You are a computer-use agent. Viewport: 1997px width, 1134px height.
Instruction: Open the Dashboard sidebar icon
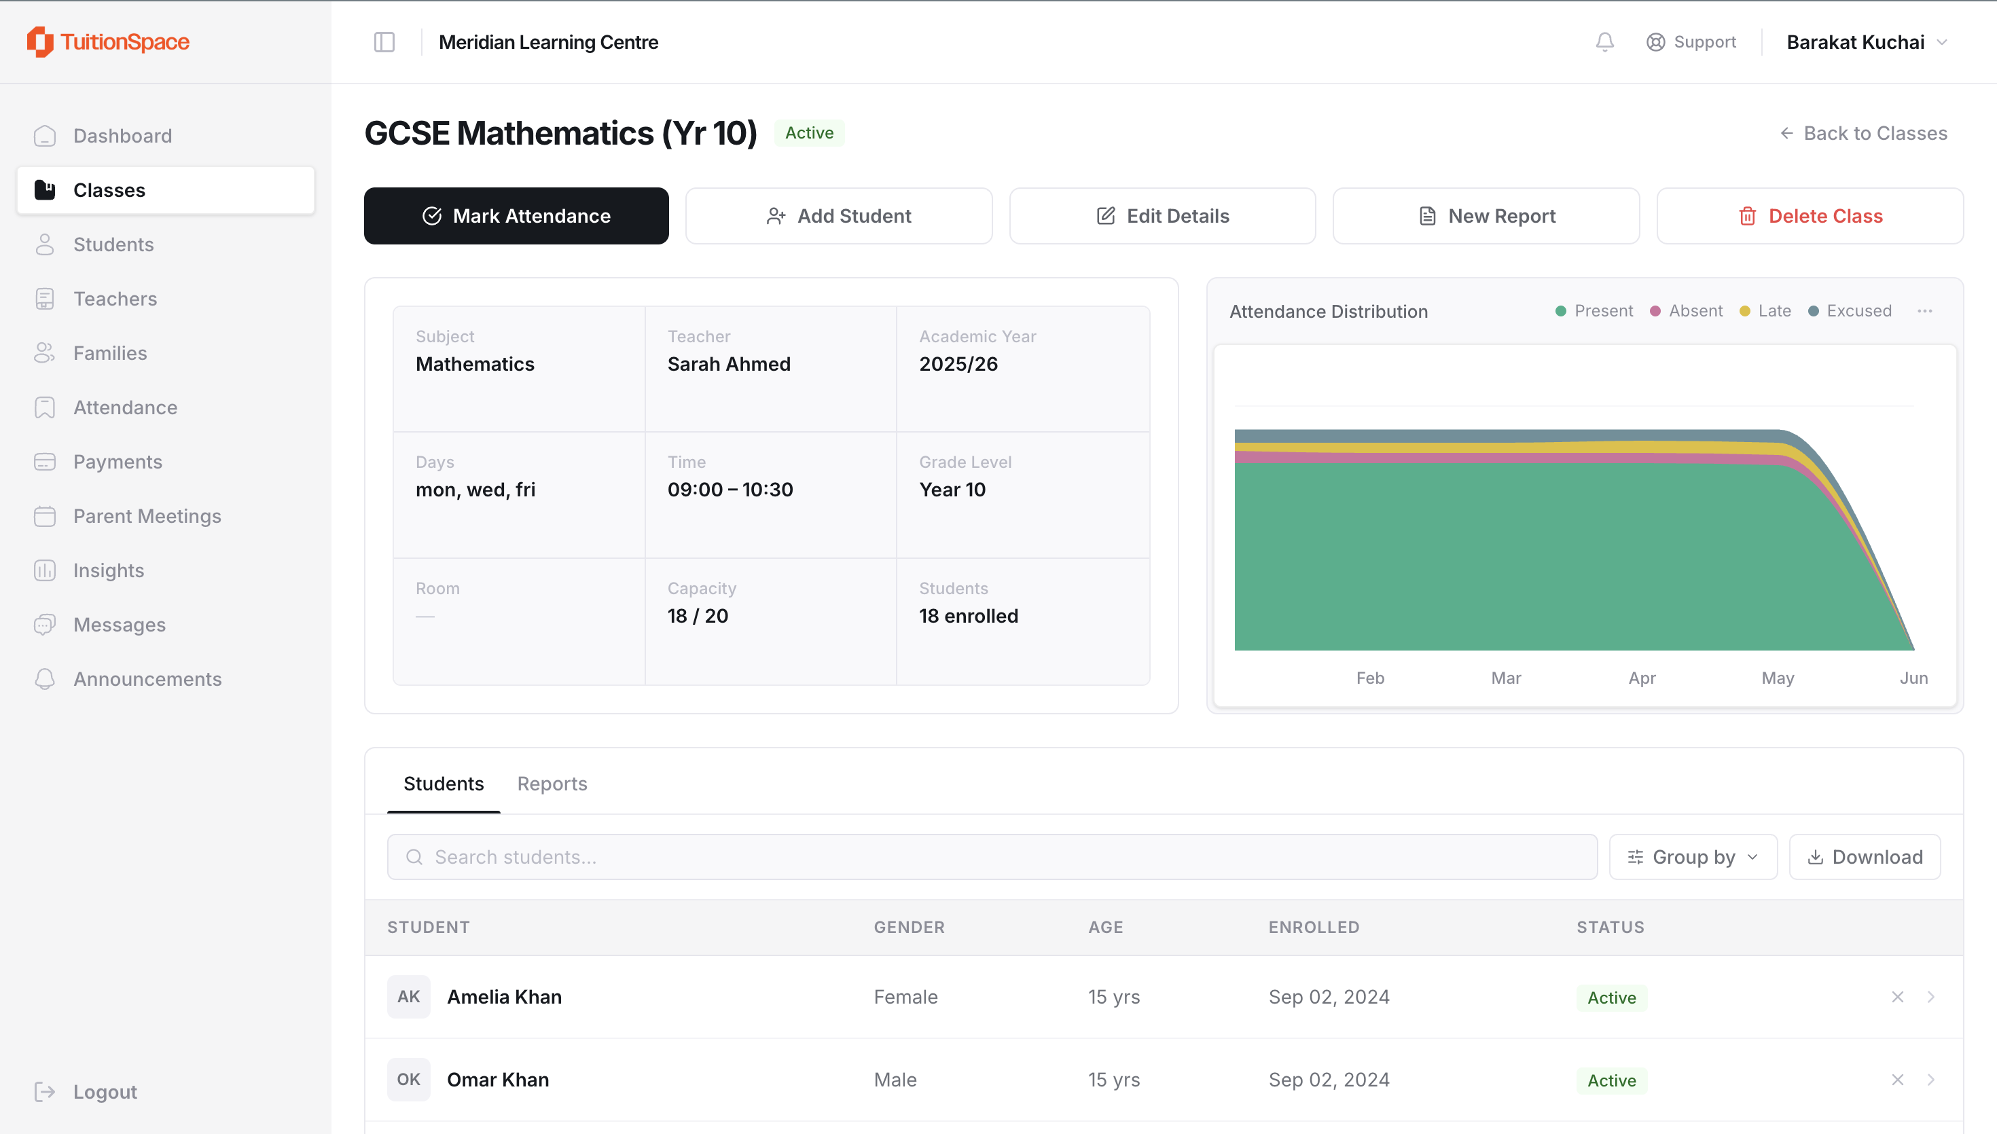click(46, 136)
